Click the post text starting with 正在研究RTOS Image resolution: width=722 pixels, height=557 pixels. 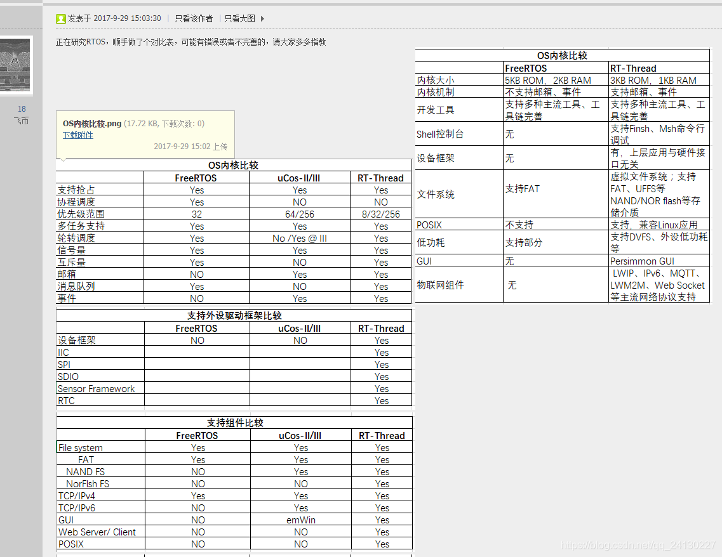click(191, 42)
